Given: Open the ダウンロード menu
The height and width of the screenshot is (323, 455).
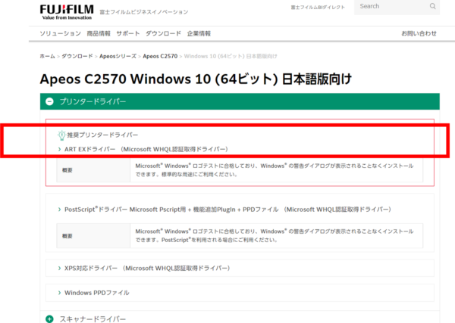Looking at the screenshot, I should coord(163,34).
